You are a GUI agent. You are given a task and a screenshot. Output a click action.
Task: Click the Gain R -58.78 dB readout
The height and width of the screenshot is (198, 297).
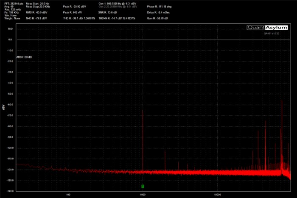point(157,18)
